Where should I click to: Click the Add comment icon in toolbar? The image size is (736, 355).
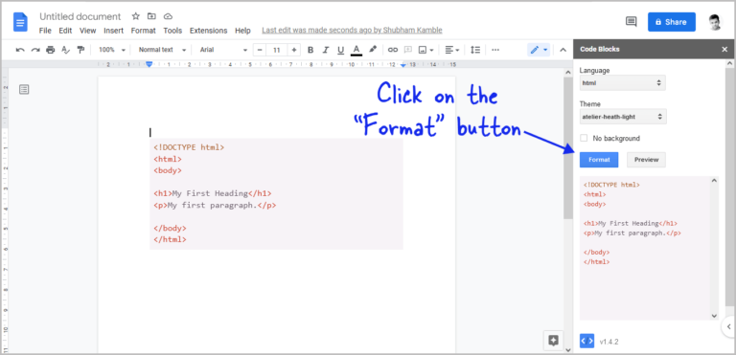point(408,50)
